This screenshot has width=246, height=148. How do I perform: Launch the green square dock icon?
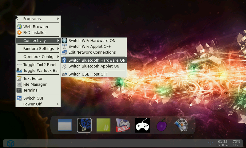click(104, 125)
